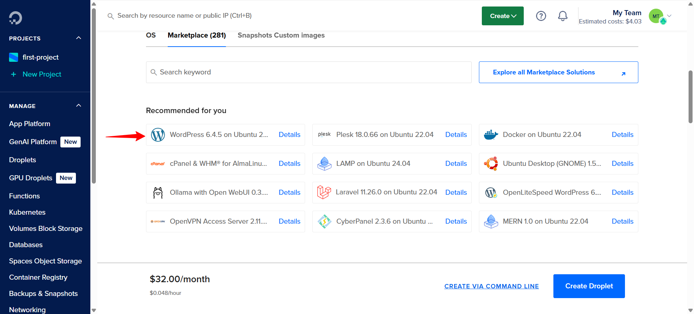Image resolution: width=694 pixels, height=314 pixels.
Task: Click the CyberPanel logo icon
Action: 324,221
